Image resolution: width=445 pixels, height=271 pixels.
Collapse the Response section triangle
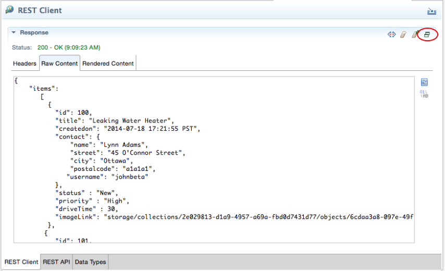pyautogui.click(x=14, y=32)
